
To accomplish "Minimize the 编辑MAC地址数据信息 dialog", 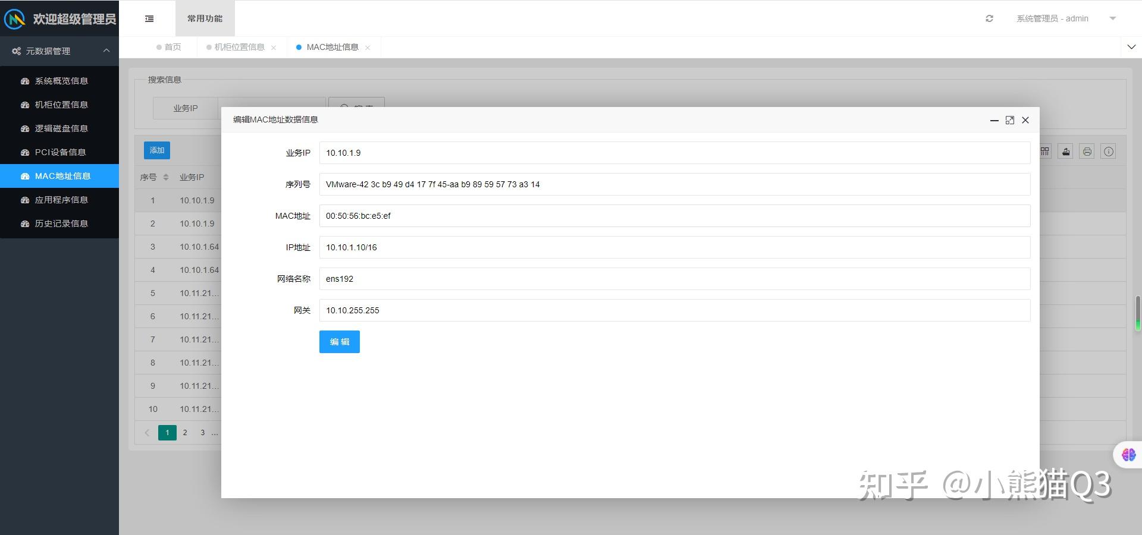I will coord(994,120).
